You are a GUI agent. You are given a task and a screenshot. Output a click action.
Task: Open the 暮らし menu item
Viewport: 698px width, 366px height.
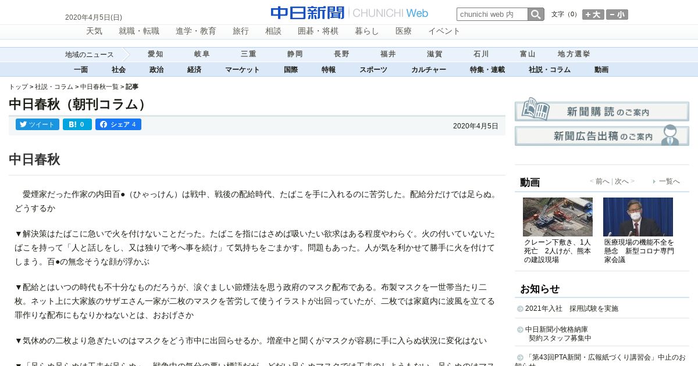point(367,31)
